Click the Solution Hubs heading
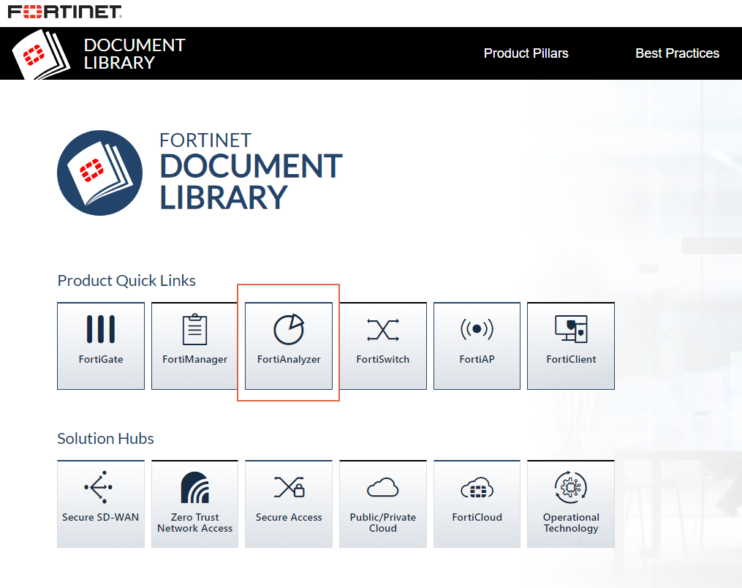 [x=105, y=438]
